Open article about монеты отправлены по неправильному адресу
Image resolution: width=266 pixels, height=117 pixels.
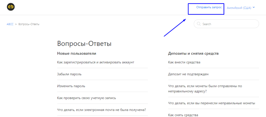[x=205, y=89]
